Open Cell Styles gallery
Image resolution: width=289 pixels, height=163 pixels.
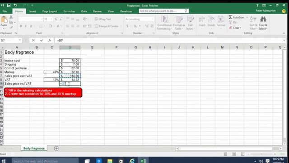pos(190,23)
